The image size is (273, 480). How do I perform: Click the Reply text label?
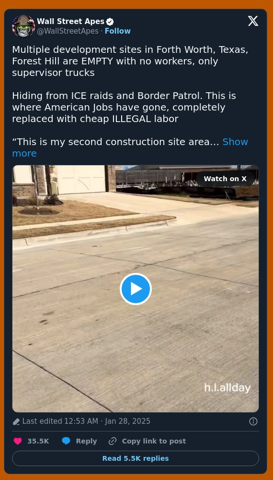coord(86,441)
